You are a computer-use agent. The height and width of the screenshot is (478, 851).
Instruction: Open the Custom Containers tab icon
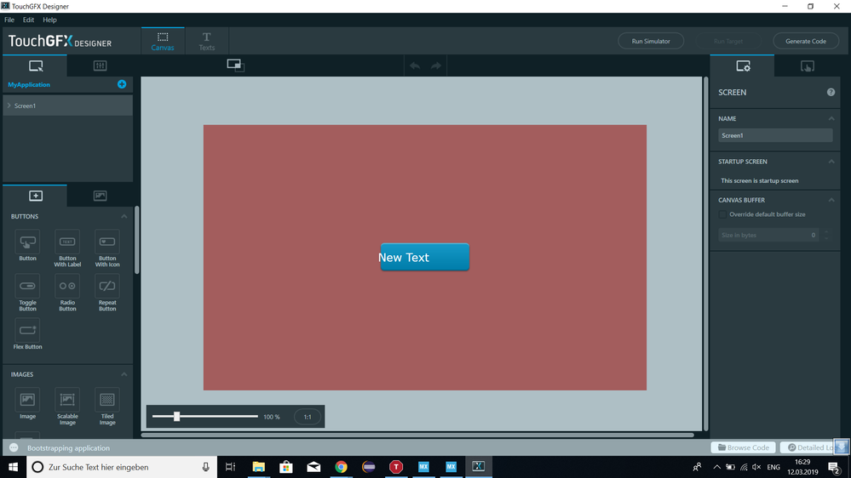100,65
